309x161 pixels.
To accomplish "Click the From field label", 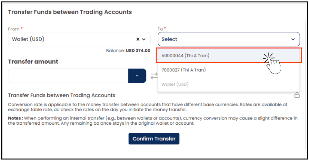I will [x=14, y=29].
